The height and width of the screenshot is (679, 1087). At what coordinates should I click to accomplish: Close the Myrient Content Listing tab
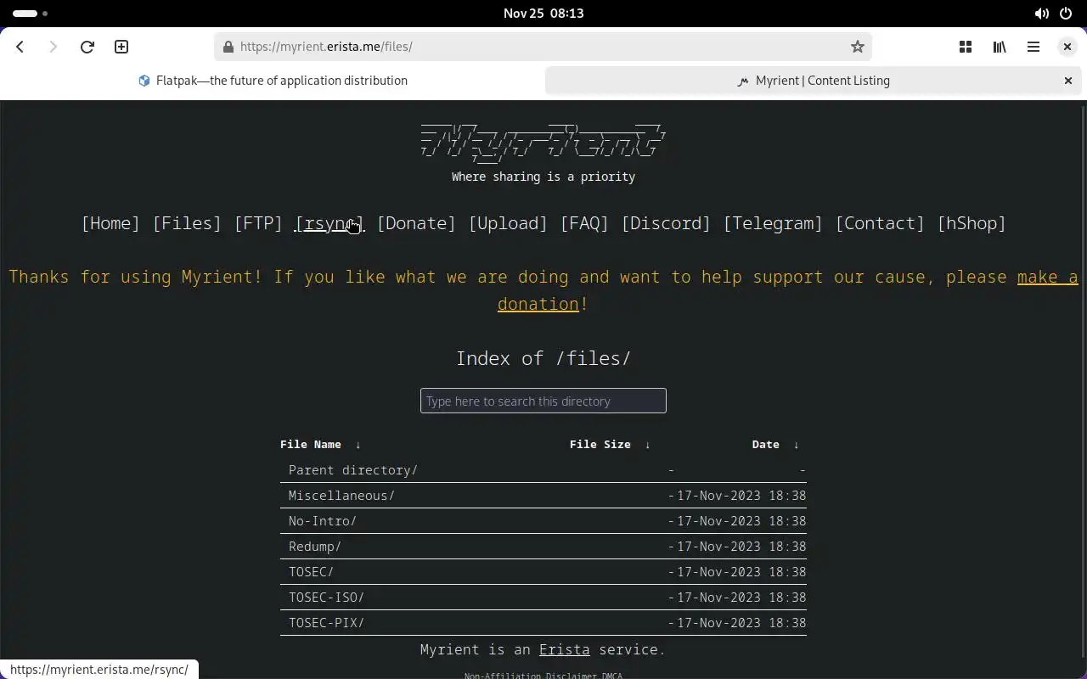1068,81
